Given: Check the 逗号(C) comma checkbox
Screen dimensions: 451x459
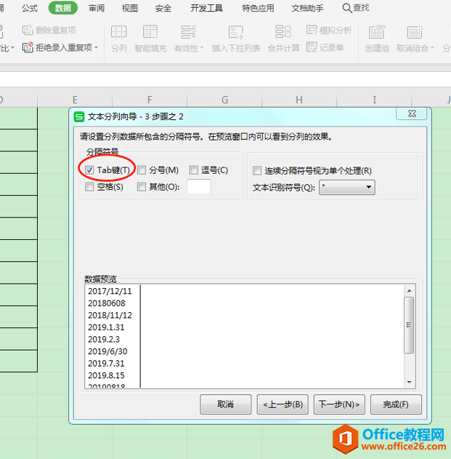Looking at the screenshot, I should [x=193, y=170].
